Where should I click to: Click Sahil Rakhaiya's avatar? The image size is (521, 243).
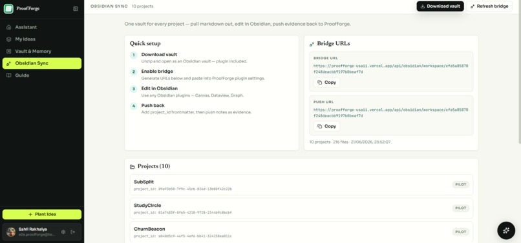click(x=11, y=232)
